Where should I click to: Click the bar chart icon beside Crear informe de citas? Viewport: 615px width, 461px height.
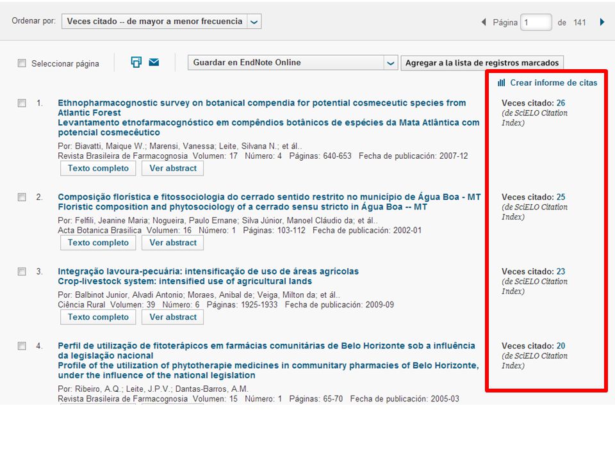point(501,83)
